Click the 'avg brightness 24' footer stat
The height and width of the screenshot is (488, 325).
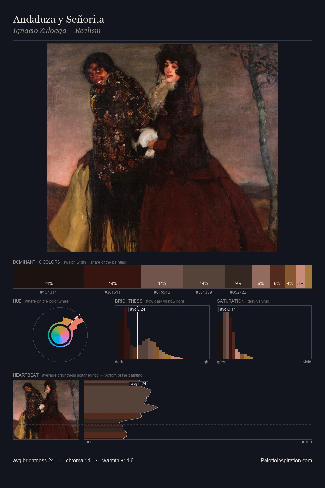tap(33, 460)
